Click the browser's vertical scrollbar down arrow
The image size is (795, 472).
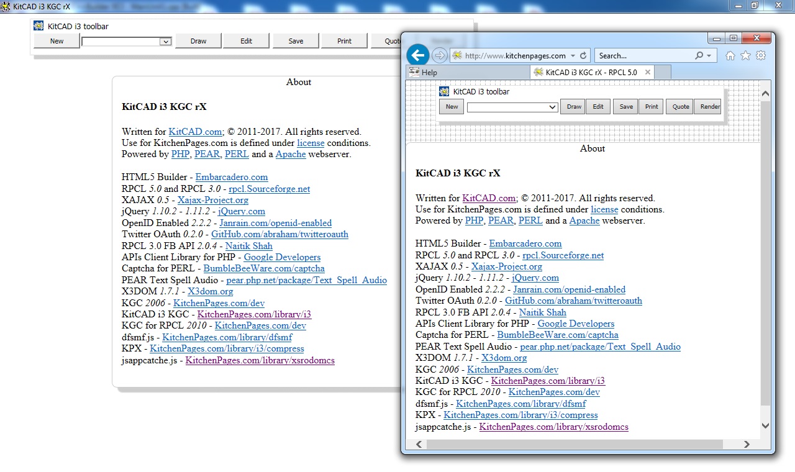[x=765, y=426]
